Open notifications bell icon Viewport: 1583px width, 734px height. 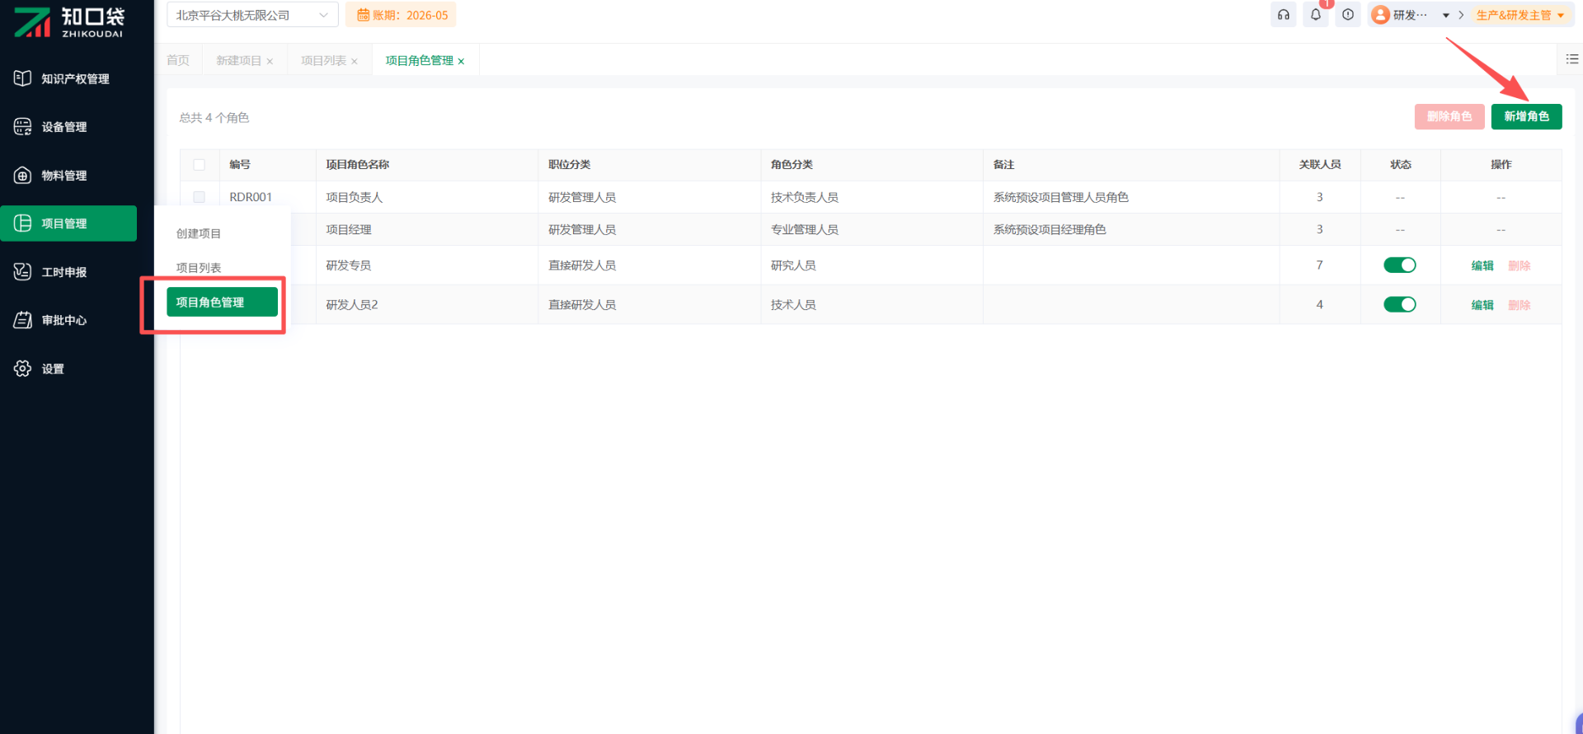click(x=1316, y=15)
